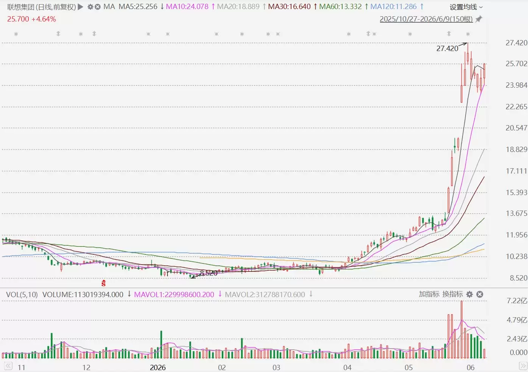Click the first up-down arrow marker near November
528x372 pixels.
pos(58,34)
